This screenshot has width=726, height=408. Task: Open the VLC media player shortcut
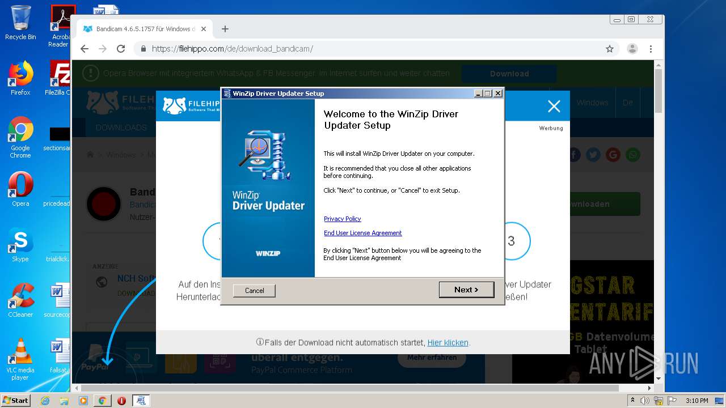pos(20,359)
